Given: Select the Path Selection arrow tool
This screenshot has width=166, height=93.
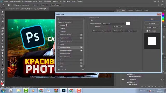Looking at the screenshot, I should pos(2,66).
